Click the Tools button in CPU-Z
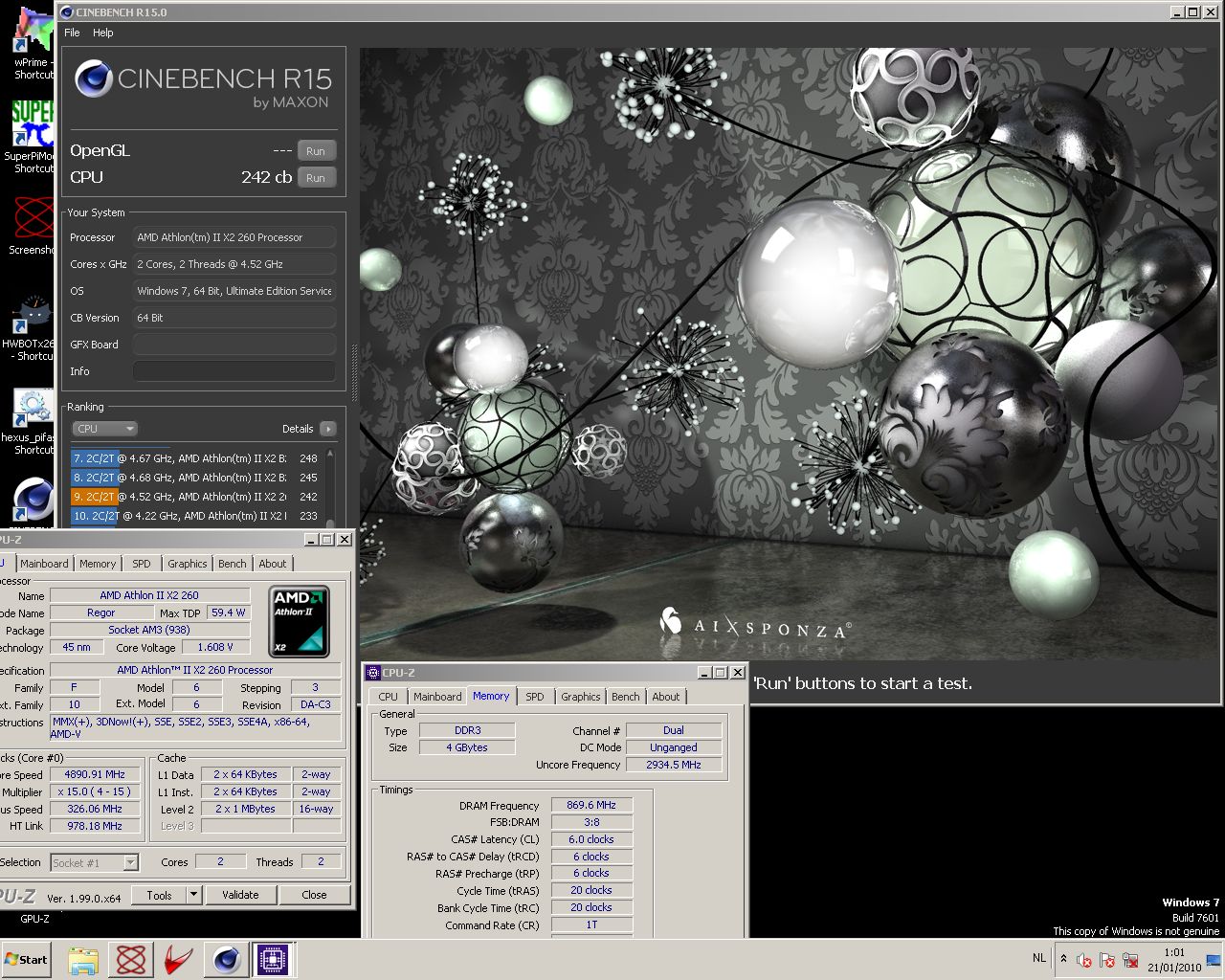The width and height of the screenshot is (1225, 980). (160, 895)
